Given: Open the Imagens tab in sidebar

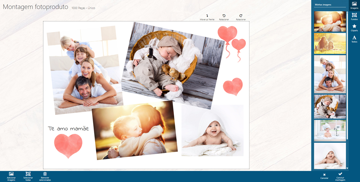Looking at the screenshot, I should click(354, 4).
